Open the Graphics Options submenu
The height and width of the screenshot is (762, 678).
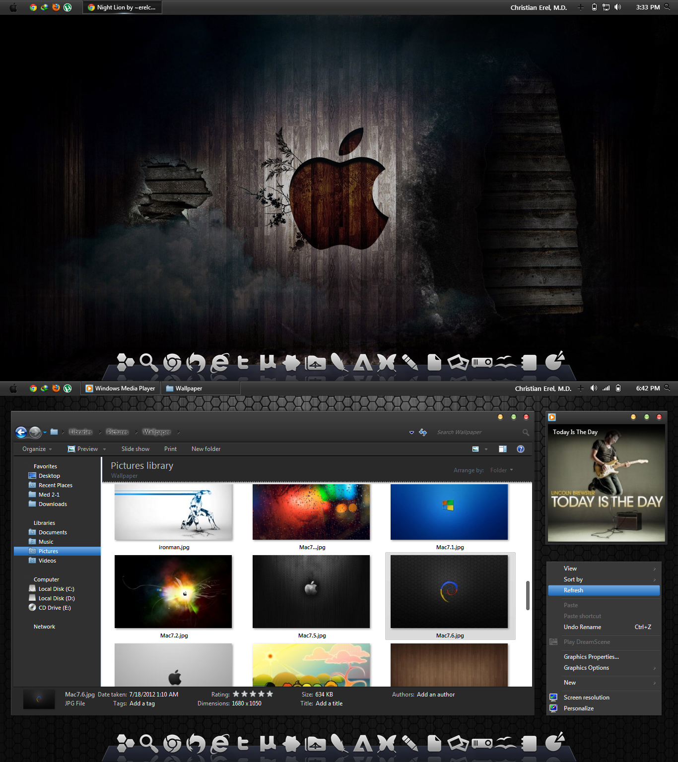(604, 668)
